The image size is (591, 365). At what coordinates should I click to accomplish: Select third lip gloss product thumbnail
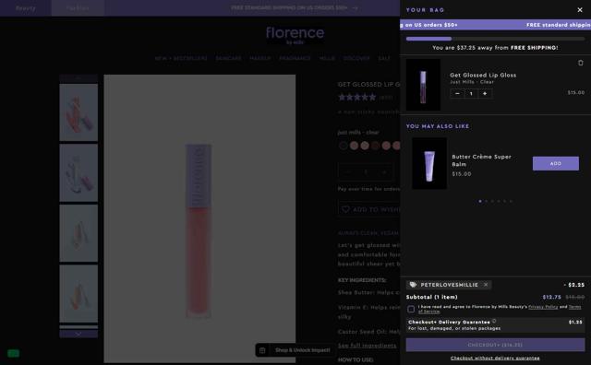pos(78,233)
